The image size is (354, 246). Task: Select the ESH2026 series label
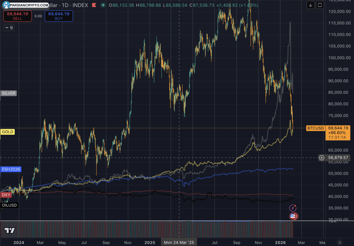(x=11, y=169)
